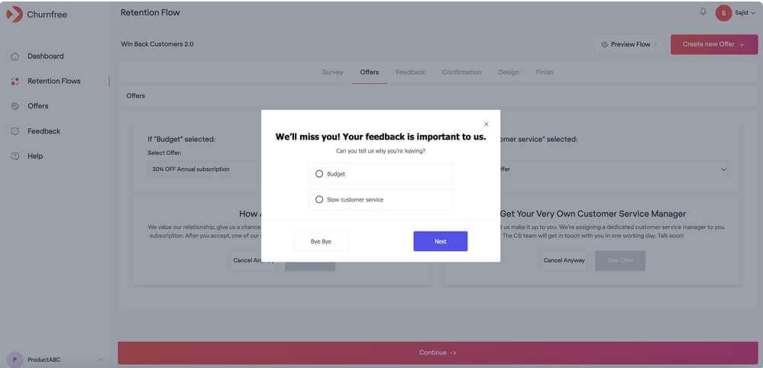Open the ProductABC product switcher

coord(57,360)
